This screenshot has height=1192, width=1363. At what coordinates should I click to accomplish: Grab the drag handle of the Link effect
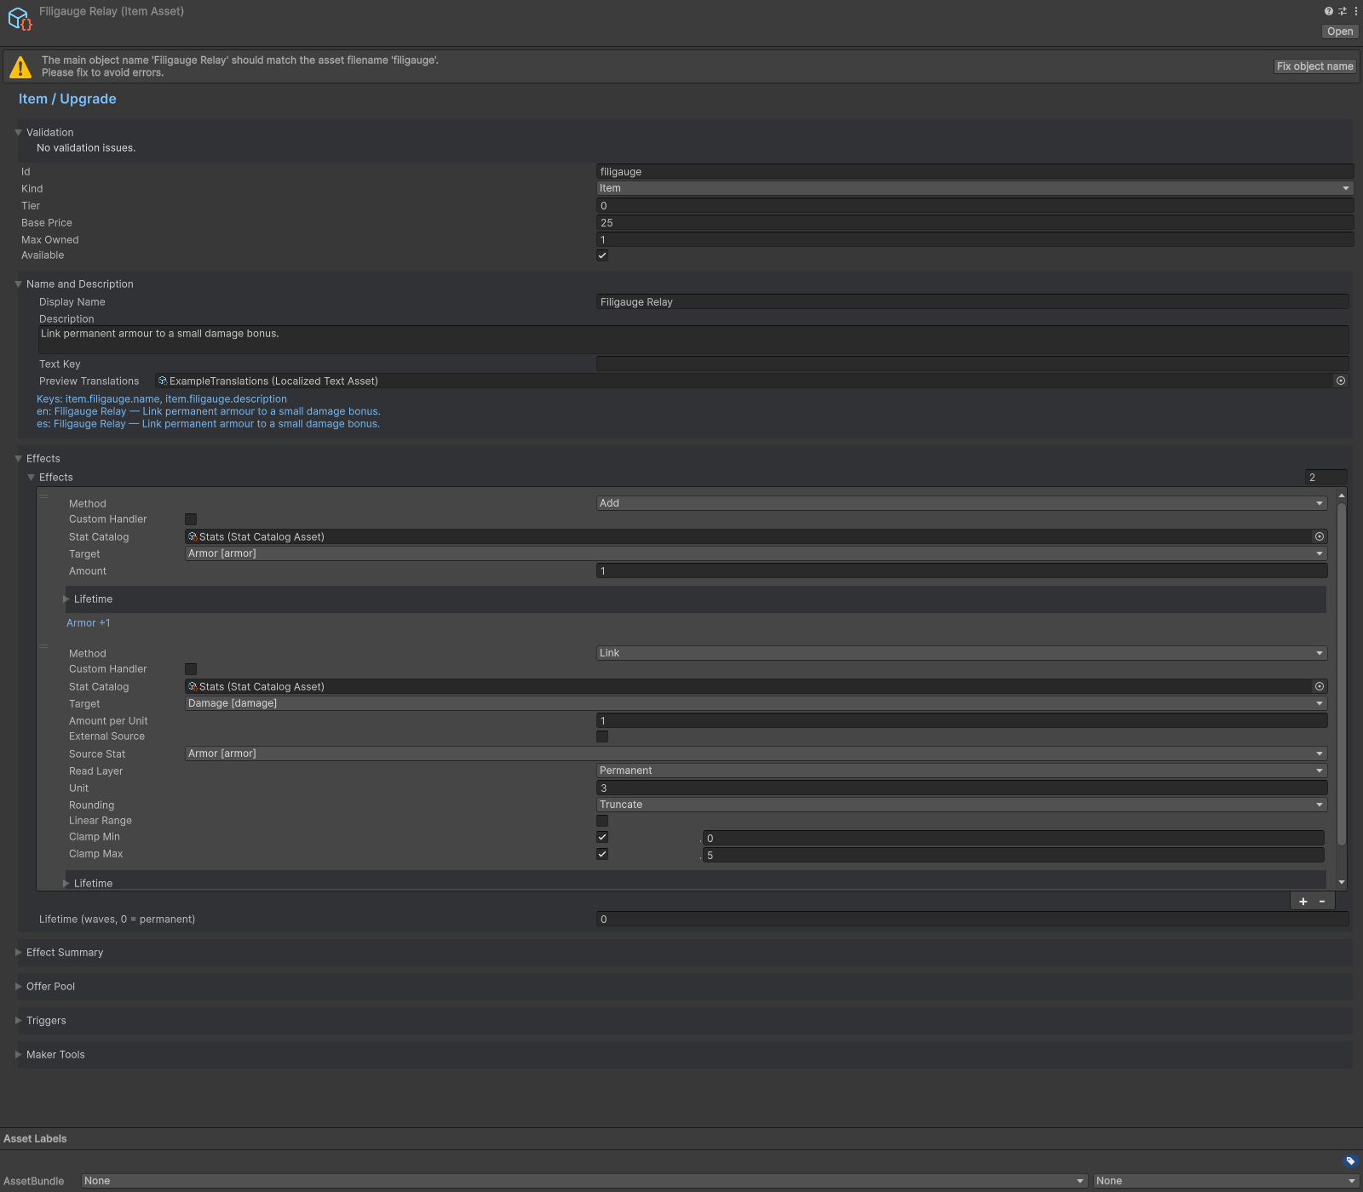pos(43,646)
